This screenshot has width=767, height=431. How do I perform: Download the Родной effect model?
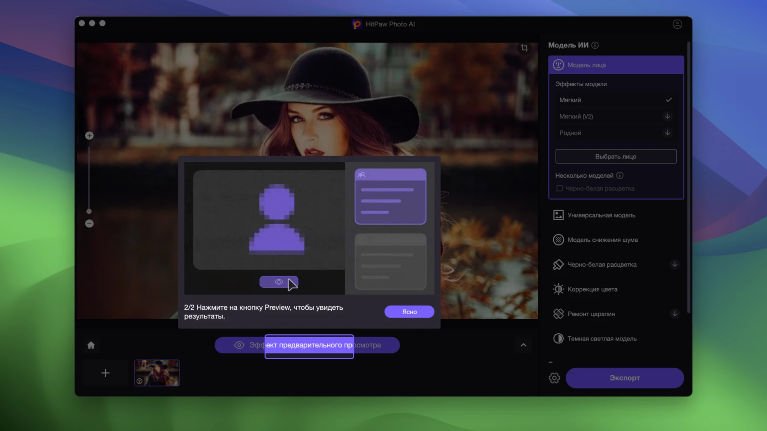tap(667, 133)
